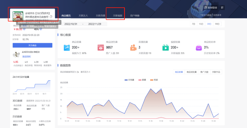Click the trend icon next to 45%

41,29
